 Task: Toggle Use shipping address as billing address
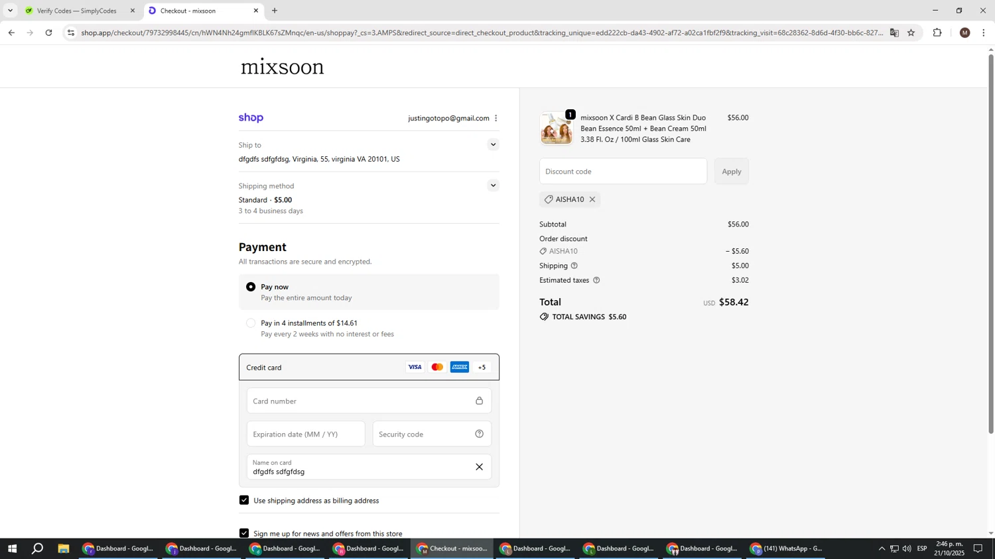click(244, 500)
